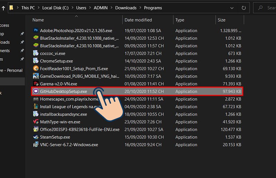
Task: Expand the chevron after Downloads
Action: pos(140,8)
